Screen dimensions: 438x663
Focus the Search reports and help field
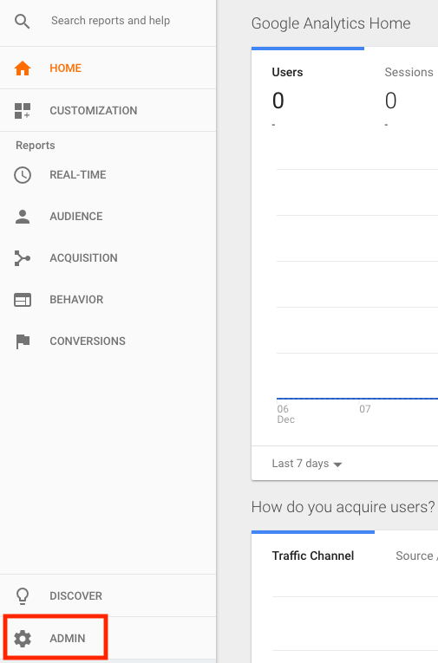click(x=110, y=21)
